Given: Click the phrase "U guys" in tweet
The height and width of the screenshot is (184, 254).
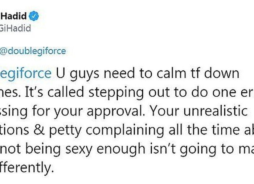Looking at the screenshot, I should pyautogui.click(x=78, y=74).
